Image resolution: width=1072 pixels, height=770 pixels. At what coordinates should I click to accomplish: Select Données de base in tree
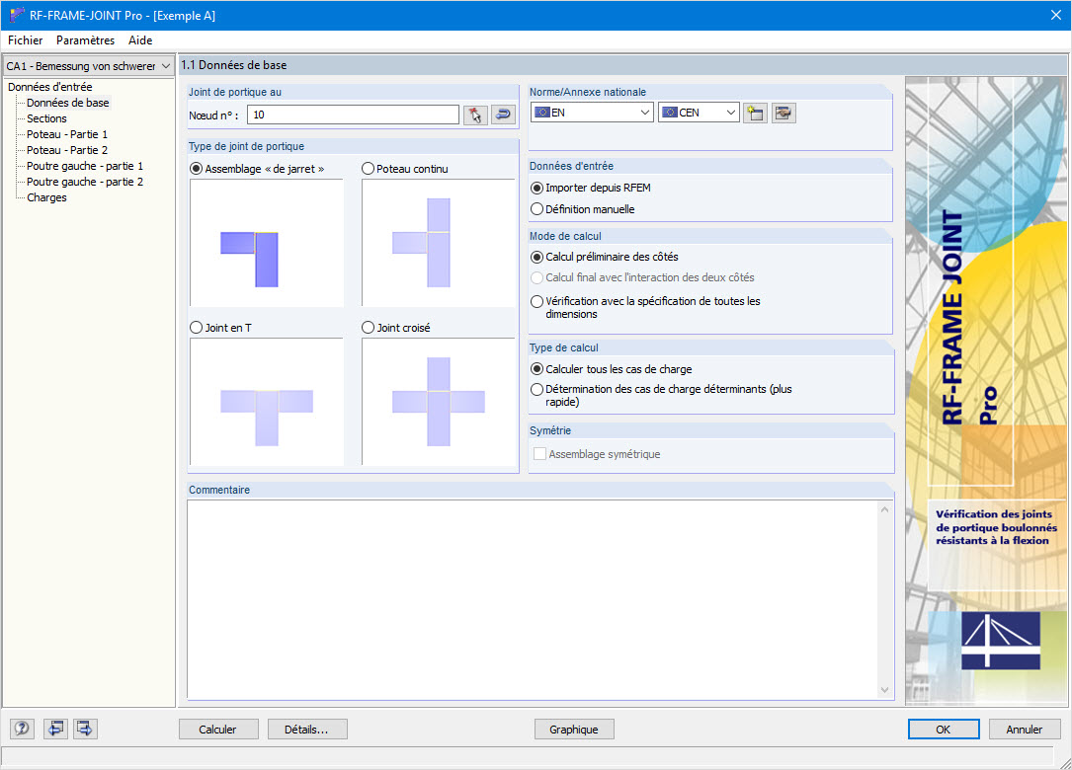click(68, 103)
